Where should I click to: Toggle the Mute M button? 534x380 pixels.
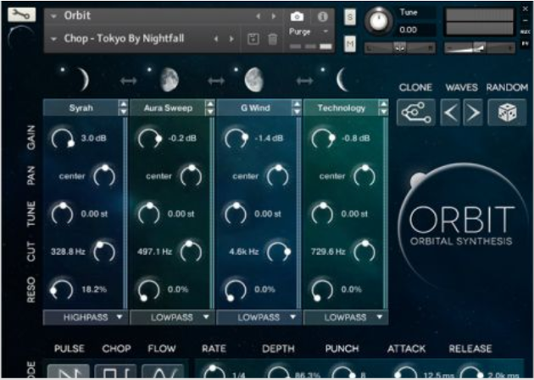pos(350,44)
